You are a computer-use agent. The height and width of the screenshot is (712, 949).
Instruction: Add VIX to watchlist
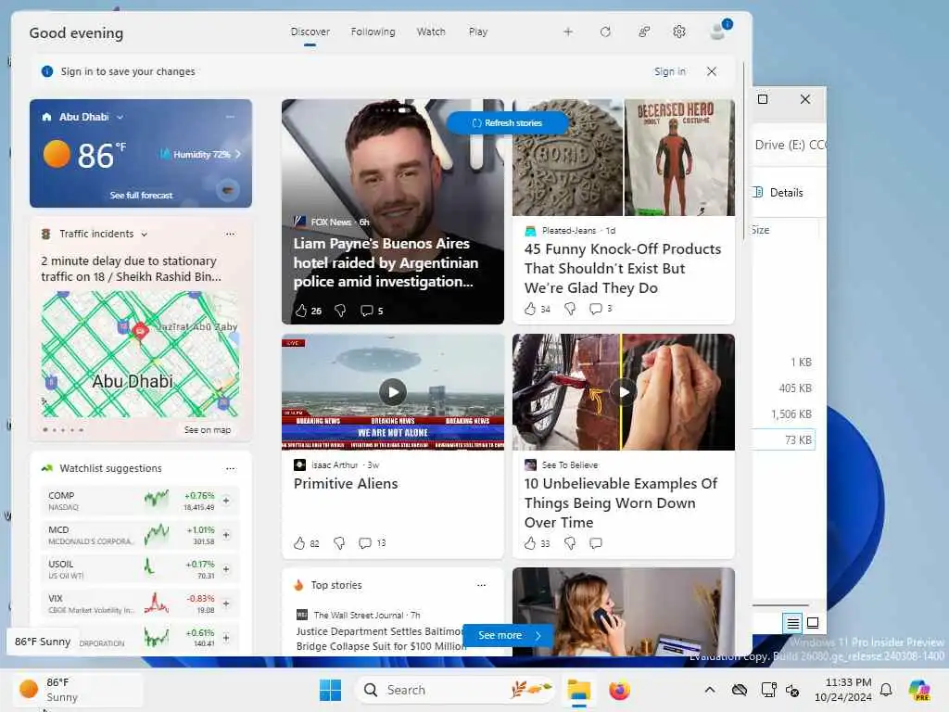(226, 604)
